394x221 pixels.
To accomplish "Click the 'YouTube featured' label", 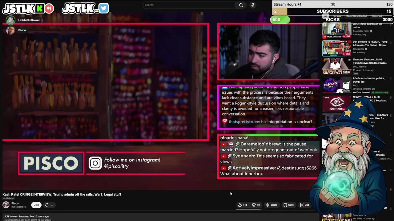I will (x=361, y=92).
